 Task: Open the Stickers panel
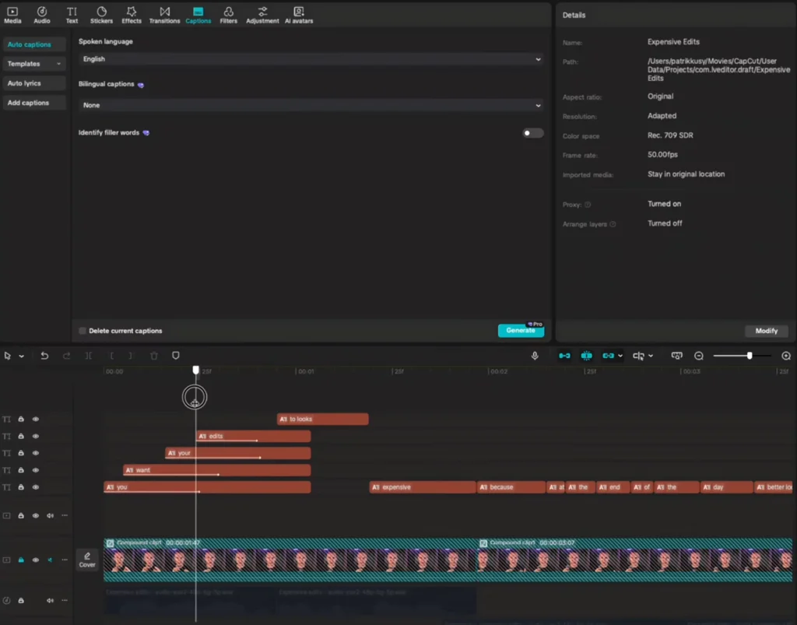click(101, 15)
